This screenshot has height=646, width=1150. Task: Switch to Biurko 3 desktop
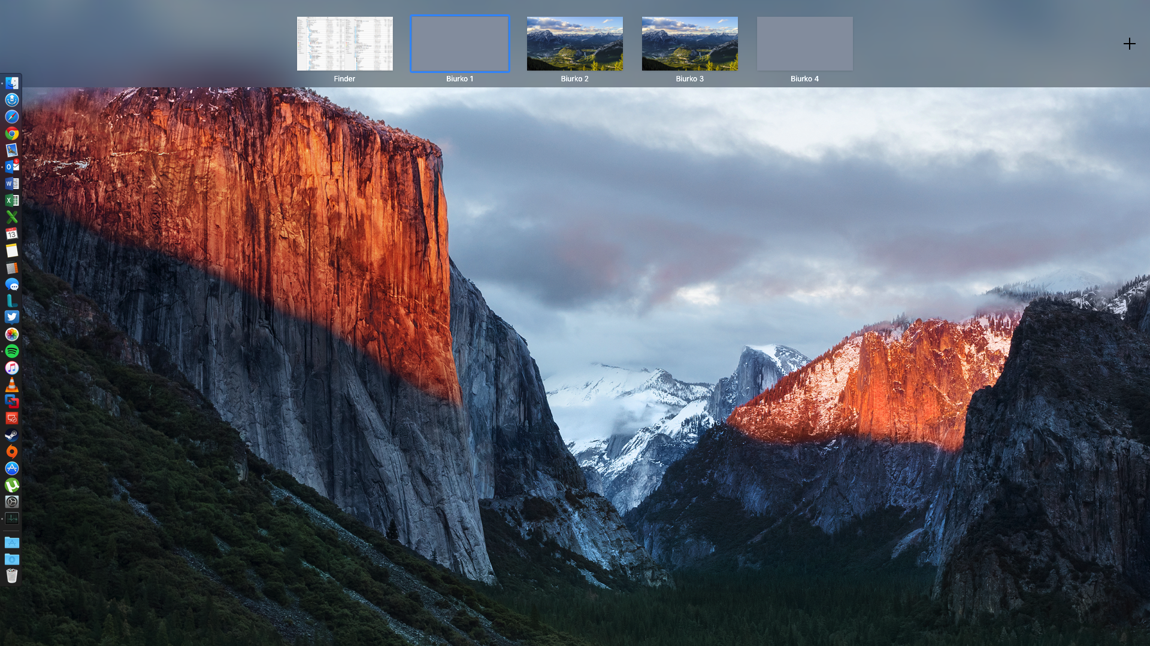[690, 44]
